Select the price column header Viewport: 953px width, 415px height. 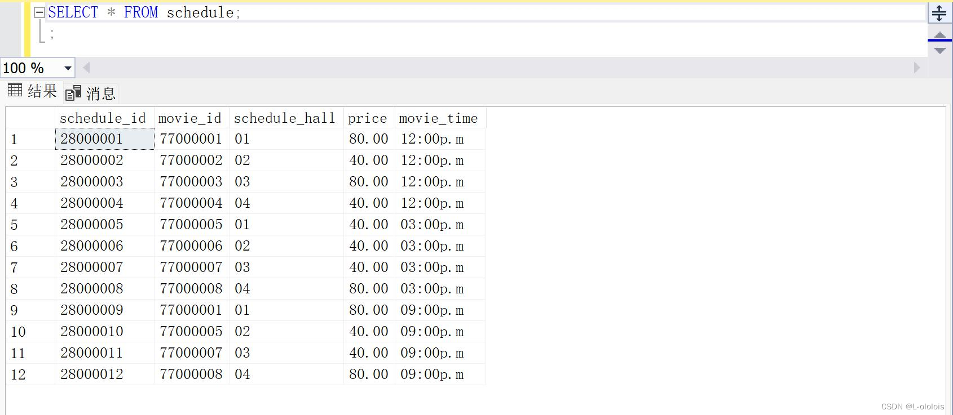(369, 118)
